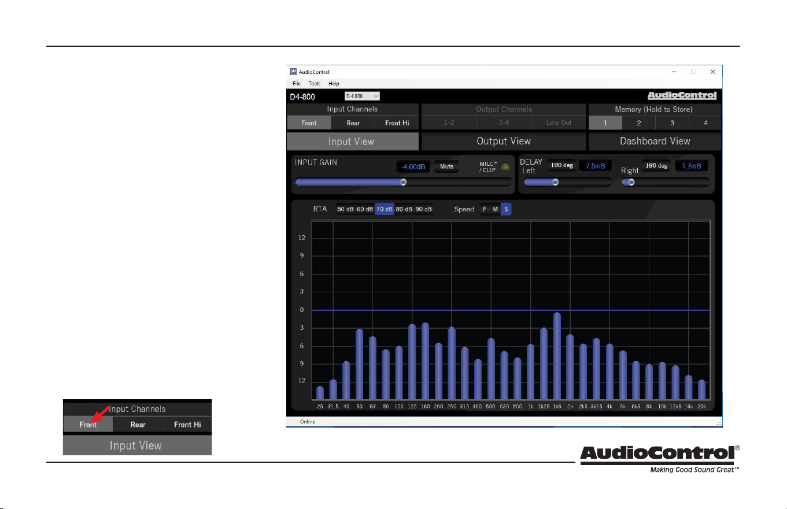787x509 pixels.
Task: Click the D4-800 model label
Action: [302, 96]
